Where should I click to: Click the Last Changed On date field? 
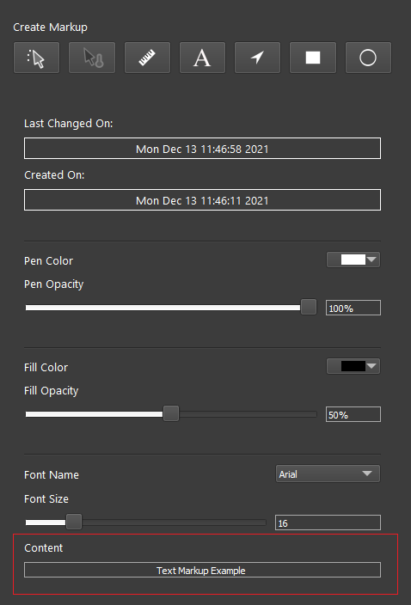tap(202, 148)
